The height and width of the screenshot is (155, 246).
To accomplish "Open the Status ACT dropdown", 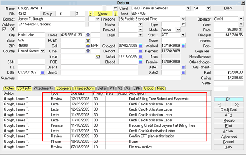I will coord(183,35).
